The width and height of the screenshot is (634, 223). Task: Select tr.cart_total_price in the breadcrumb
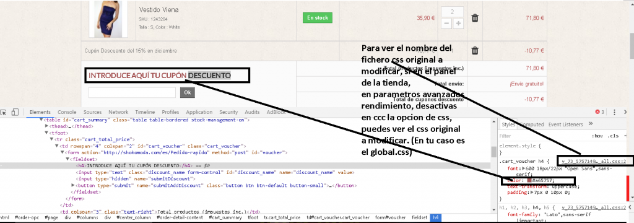tap(282, 218)
